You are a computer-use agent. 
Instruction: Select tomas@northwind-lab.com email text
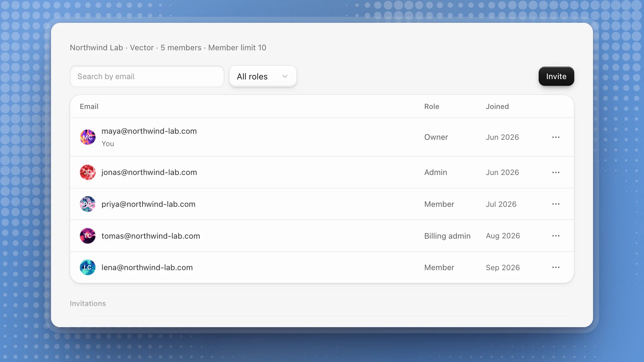(x=151, y=236)
